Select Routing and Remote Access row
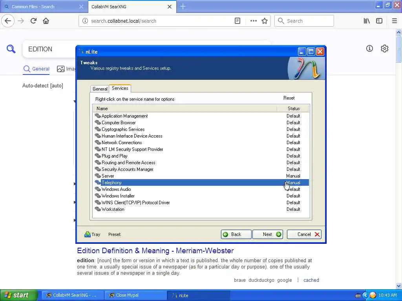 [201, 163]
